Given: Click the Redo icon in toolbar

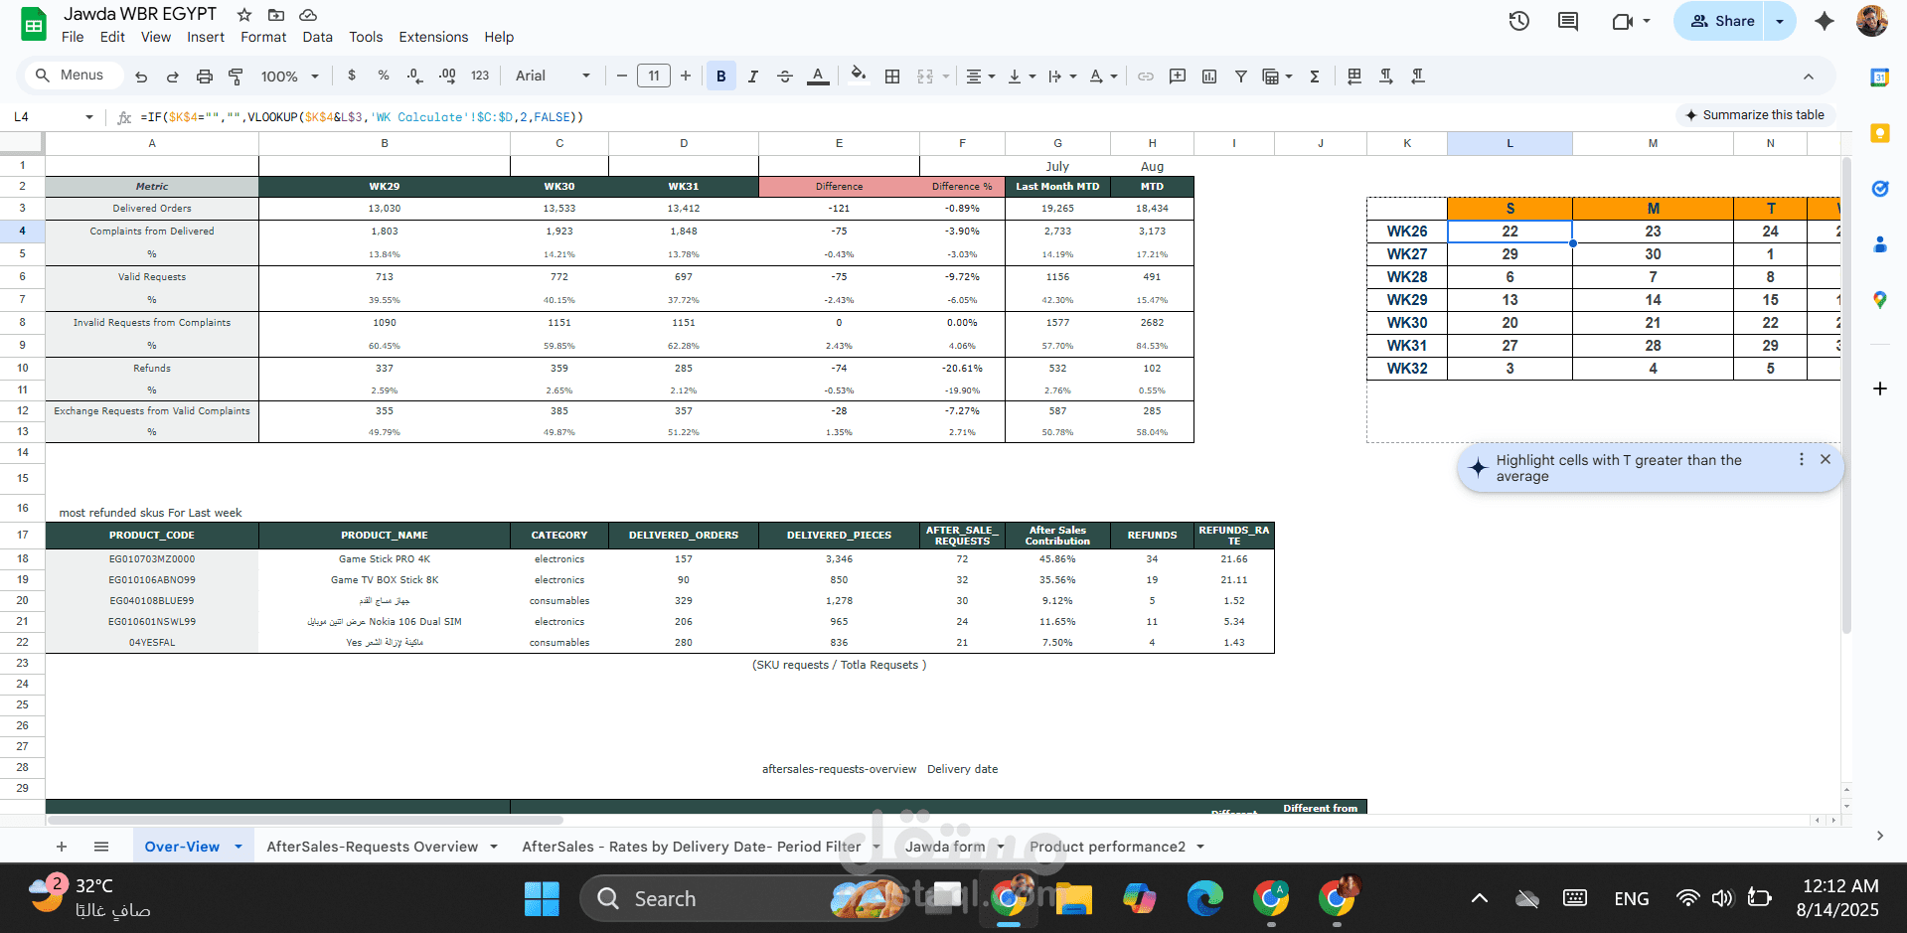Looking at the screenshot, I should click(x=173, y=77).
